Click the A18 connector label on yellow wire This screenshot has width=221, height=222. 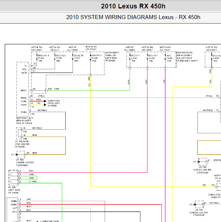(x=210, y=71)
